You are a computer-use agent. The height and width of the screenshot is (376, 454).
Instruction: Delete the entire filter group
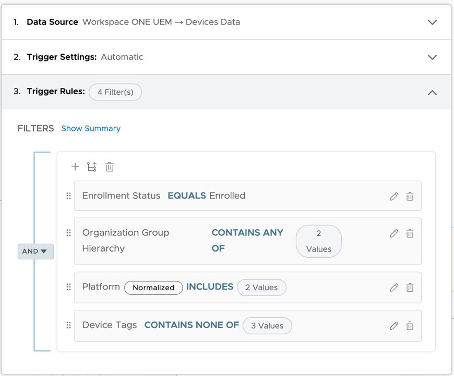click(110, 167)
